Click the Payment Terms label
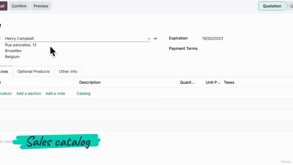Image resolution: width=293 pixels, height=165 pixels. coord(183,49)
